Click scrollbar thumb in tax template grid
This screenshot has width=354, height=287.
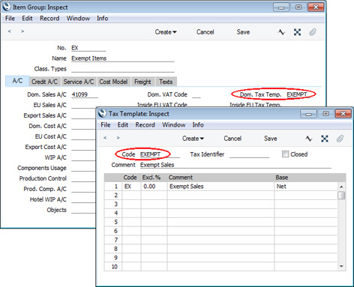(341, 195)
